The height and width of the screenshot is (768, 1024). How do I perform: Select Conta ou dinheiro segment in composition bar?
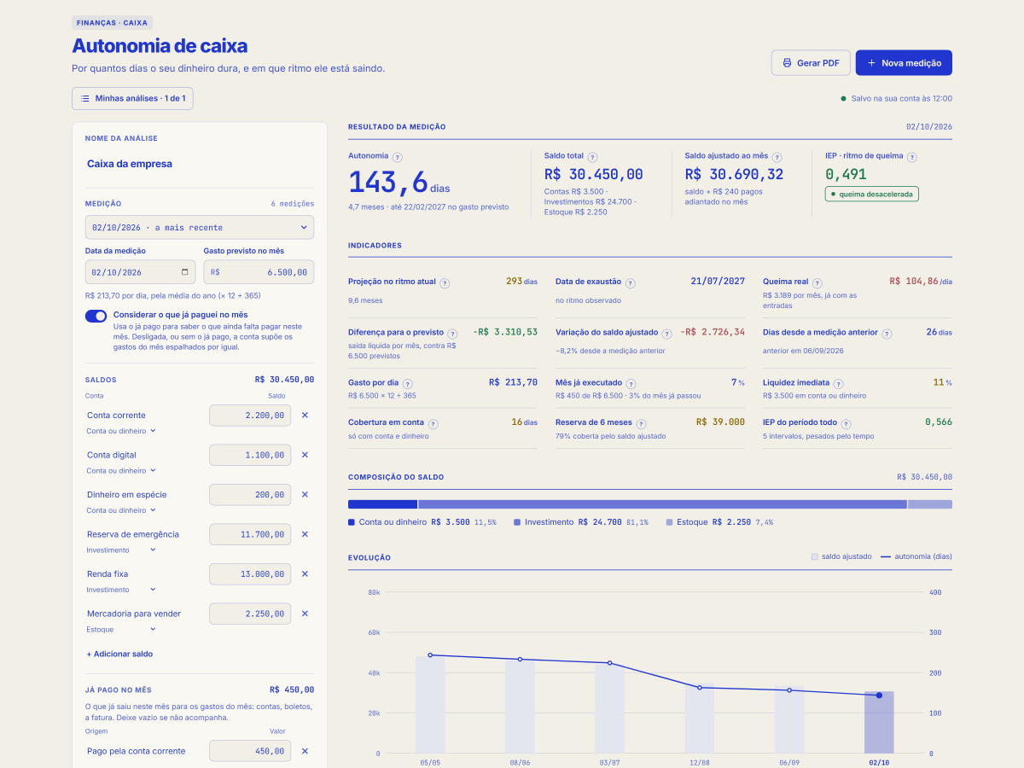(x=382, y=504)
